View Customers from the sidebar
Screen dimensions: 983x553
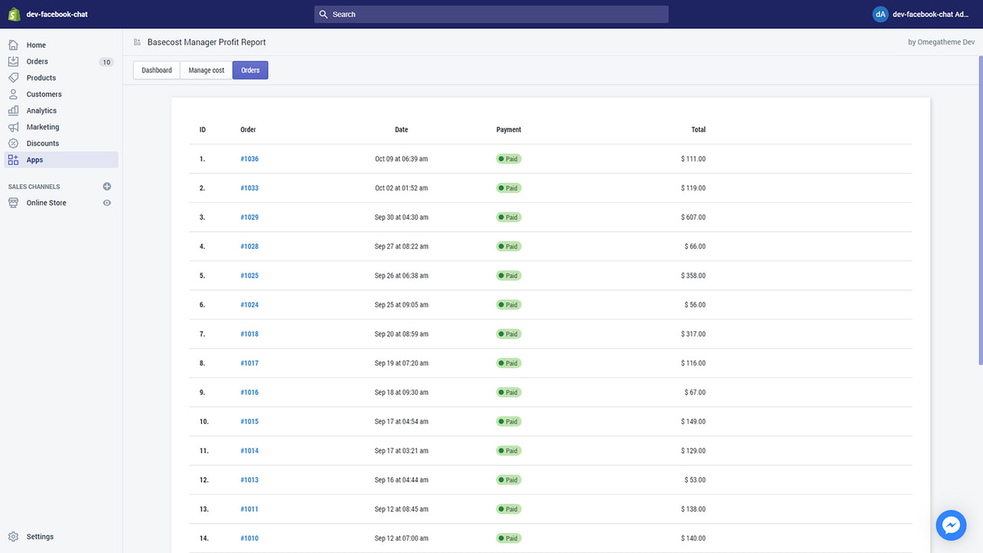[x=44, y=94]
